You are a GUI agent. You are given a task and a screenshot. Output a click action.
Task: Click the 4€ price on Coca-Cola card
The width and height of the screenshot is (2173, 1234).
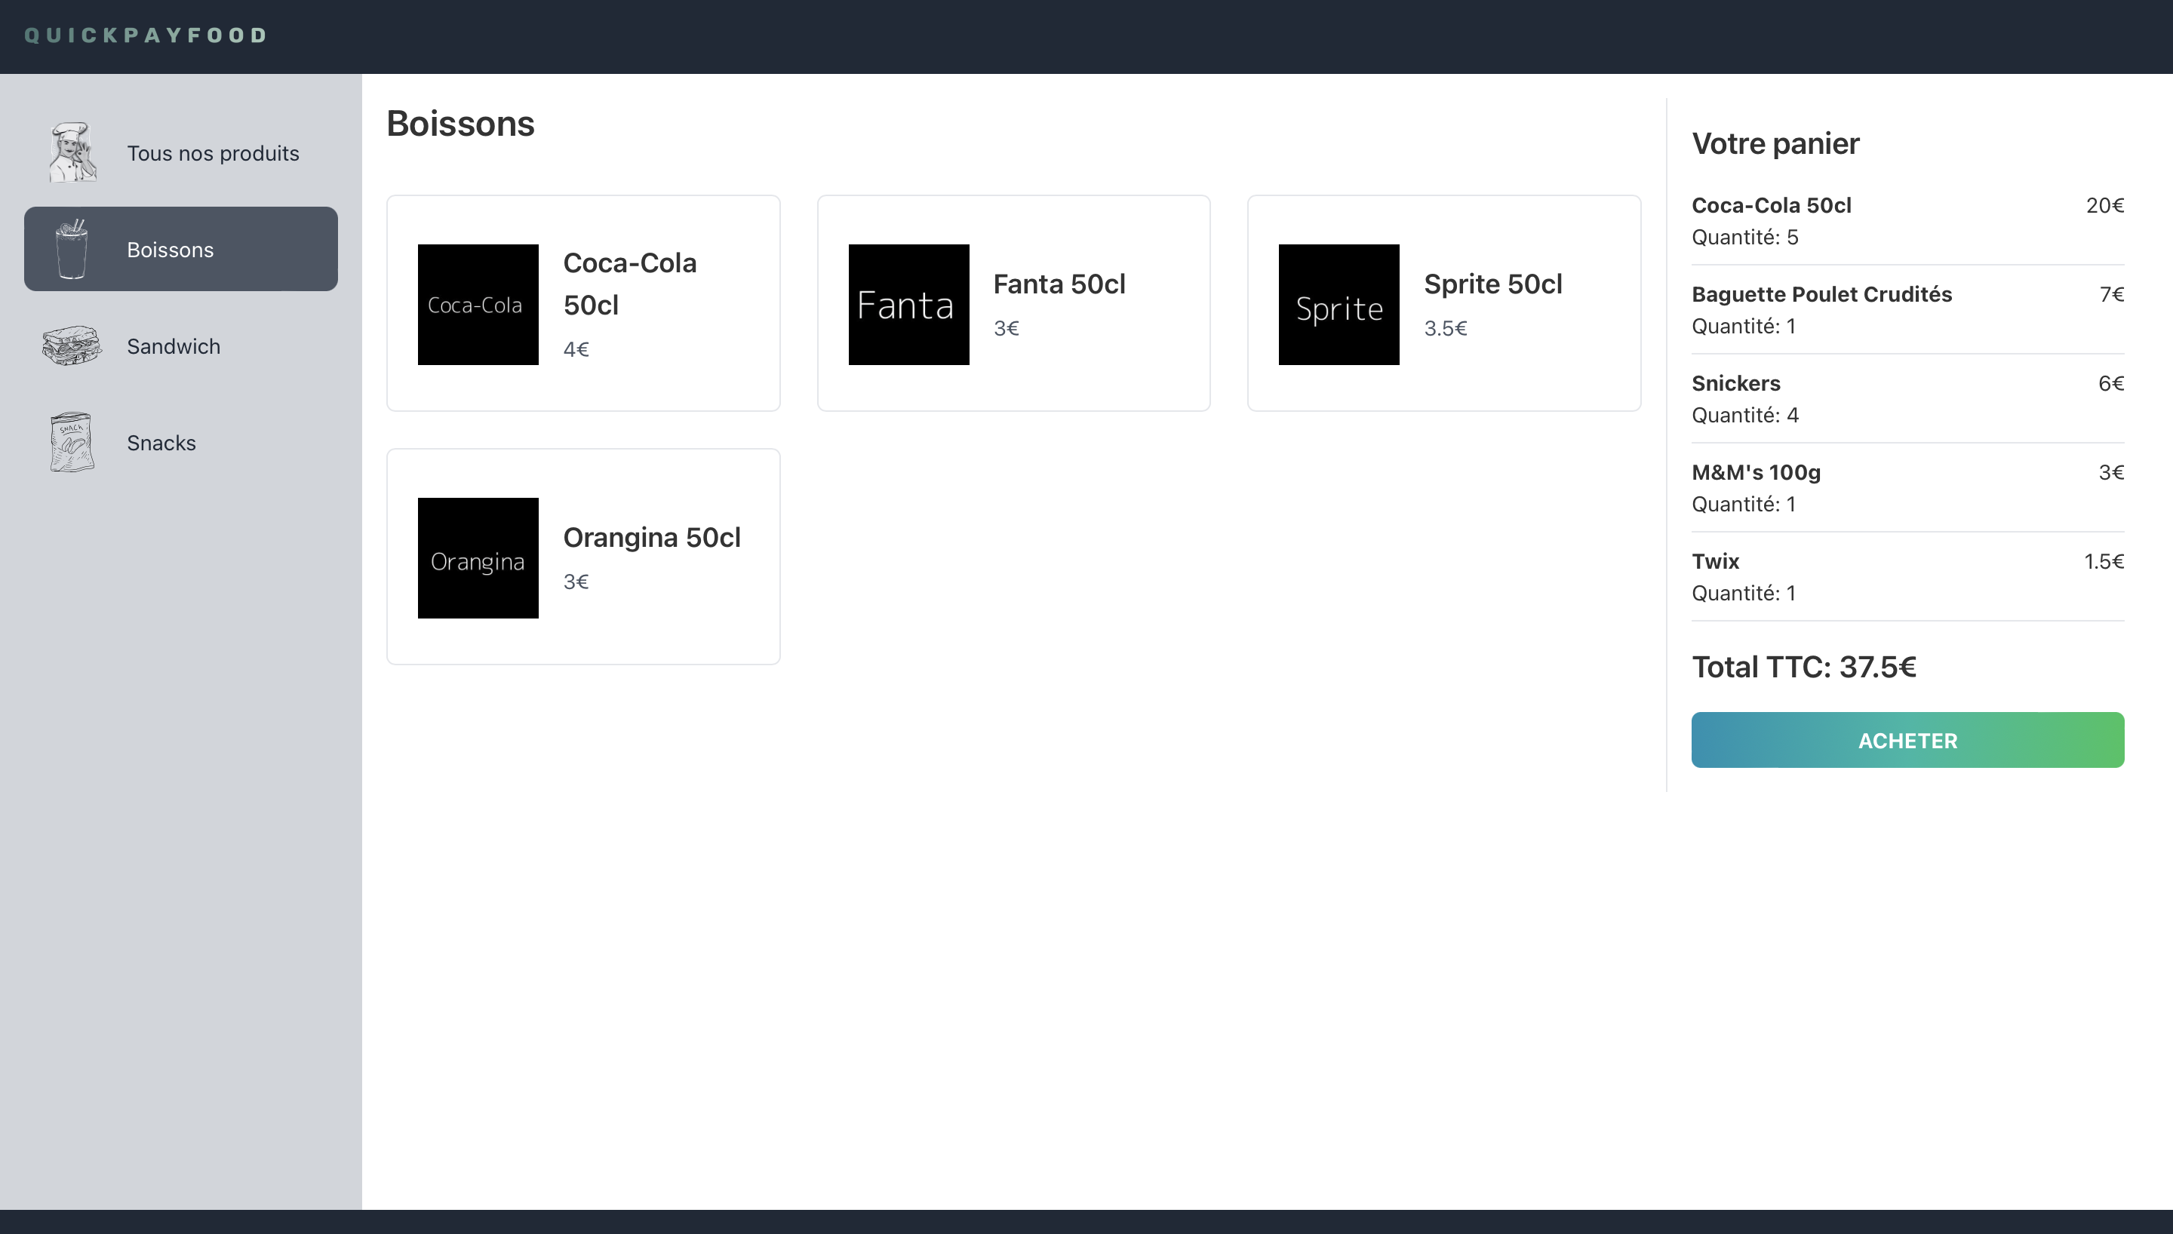(x=576, y=349)
